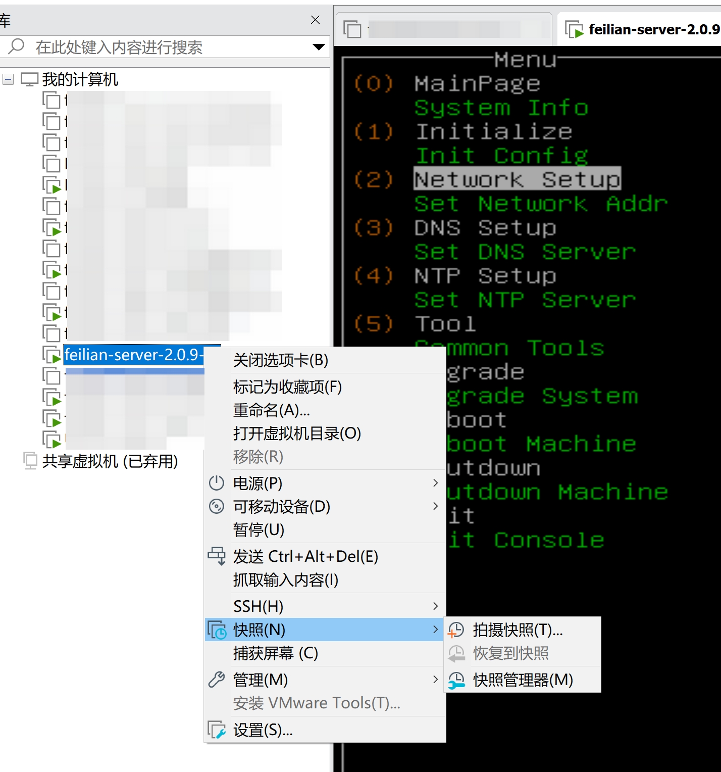Click the clock icon for 拍摄快照(T)

(x=456, y=630)
